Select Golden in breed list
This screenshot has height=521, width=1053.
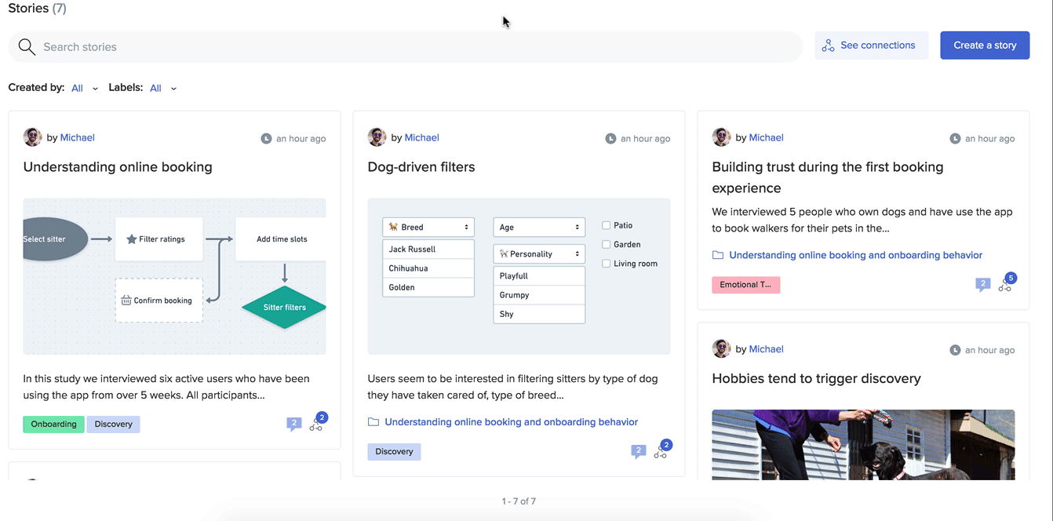click(428, 287)
